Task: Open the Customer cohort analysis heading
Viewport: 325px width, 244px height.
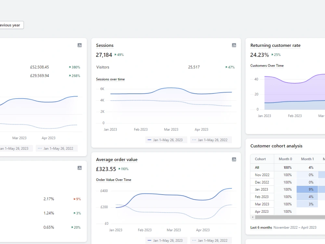Action: pyautogui.click(x=276, y=146)
